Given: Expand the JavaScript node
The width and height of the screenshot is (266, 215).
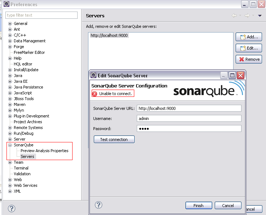Looking at the screenshot, I should point(10,93).
